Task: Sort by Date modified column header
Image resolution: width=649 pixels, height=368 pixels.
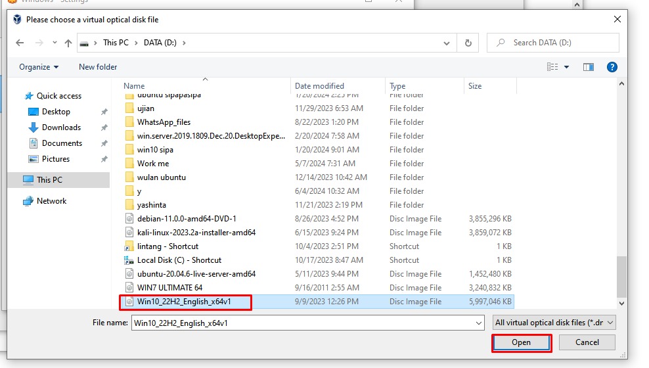Action: 319,86
